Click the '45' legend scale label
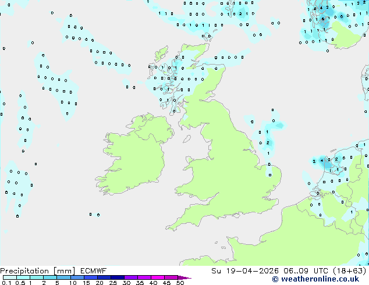 (166, 283)
